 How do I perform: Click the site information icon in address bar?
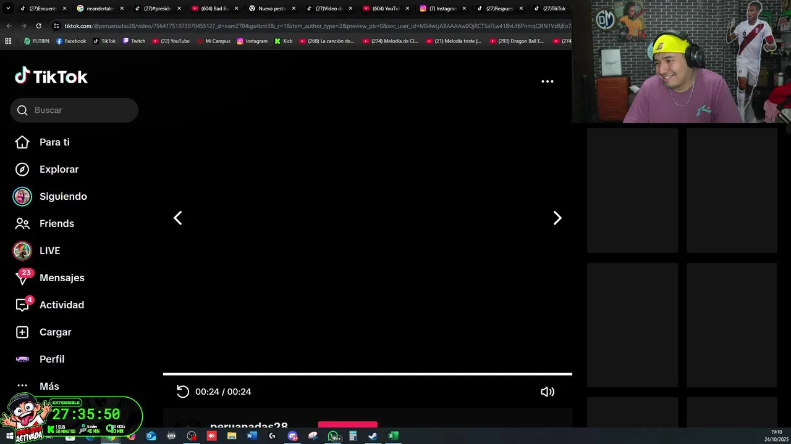(56, 26)
